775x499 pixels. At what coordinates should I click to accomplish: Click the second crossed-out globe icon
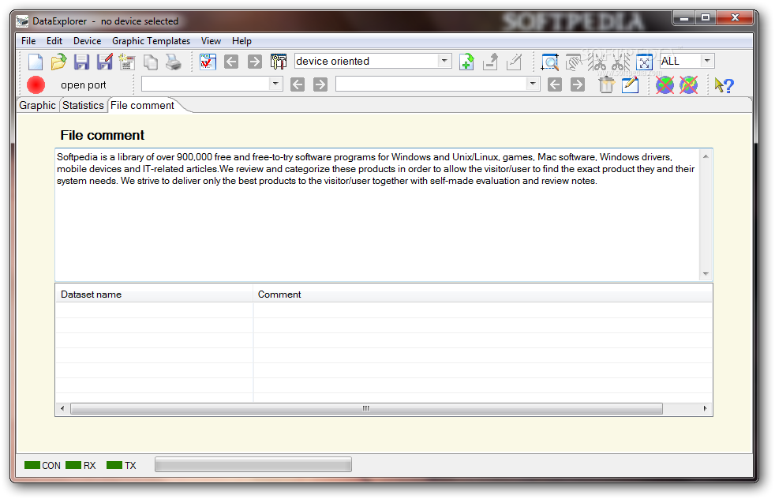point(688,85)
